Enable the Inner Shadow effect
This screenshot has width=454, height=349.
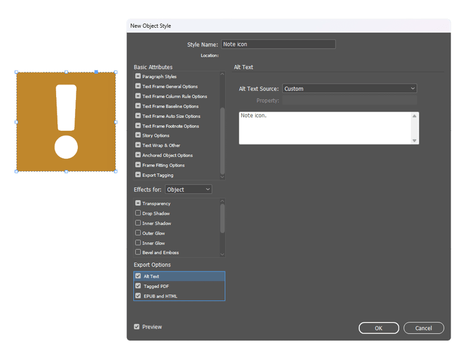[x=138, y=223]
